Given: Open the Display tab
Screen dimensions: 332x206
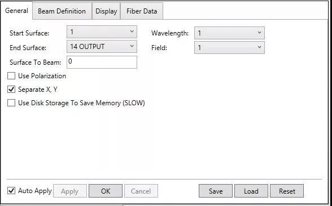Looking at the screenshot, I should [x=106, y=11].
